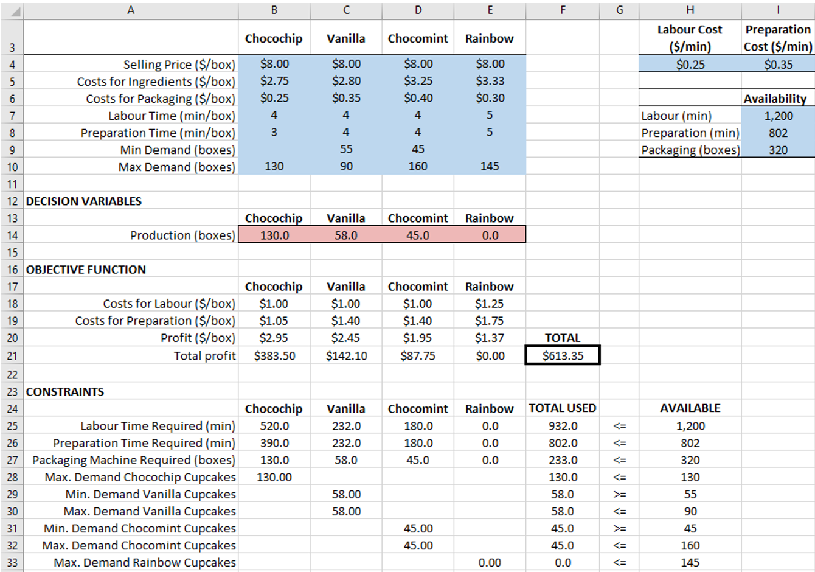
Task: Click Packaging availability value 320 under Availability
Action: 779,150
